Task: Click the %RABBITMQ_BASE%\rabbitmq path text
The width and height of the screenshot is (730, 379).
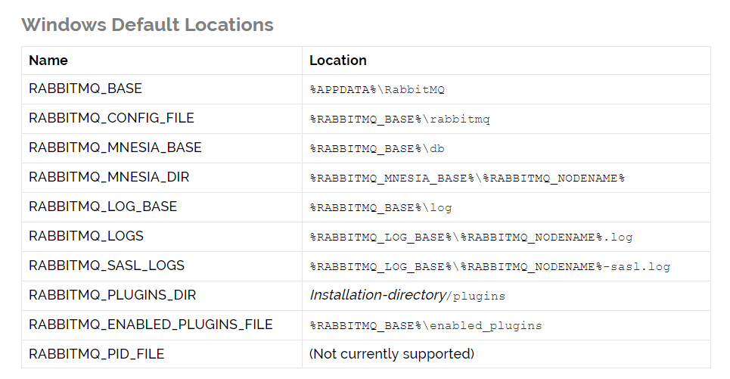Action: [400, 120]
